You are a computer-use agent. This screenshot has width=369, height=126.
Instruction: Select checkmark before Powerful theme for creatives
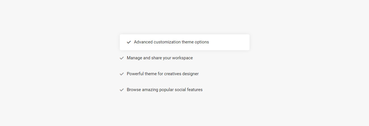(x=122, y=74)
